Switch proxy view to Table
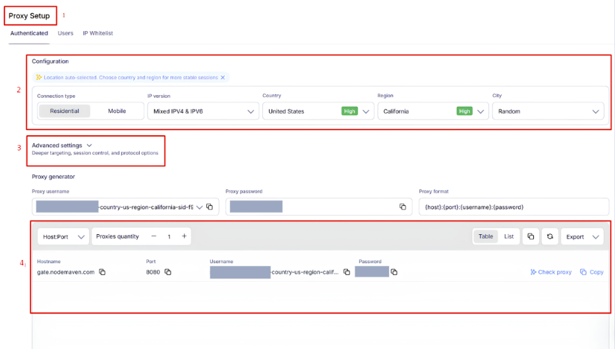Screen dimensions: 615x349 (x=486, y=236)
